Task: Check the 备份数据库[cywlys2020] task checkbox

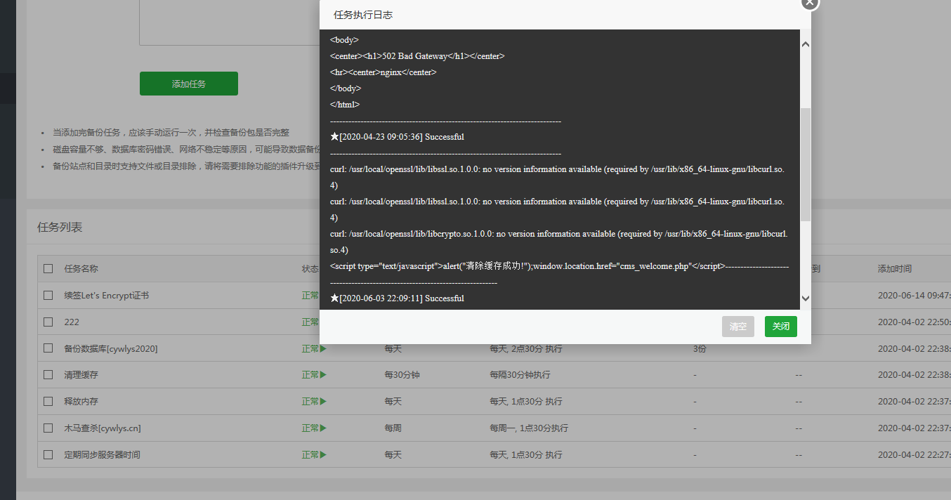Action: (48, 348)
